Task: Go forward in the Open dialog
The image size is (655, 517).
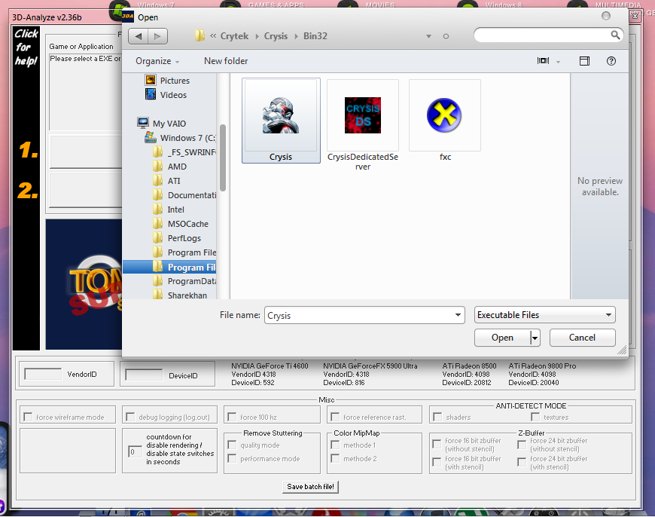Action: 157,36
